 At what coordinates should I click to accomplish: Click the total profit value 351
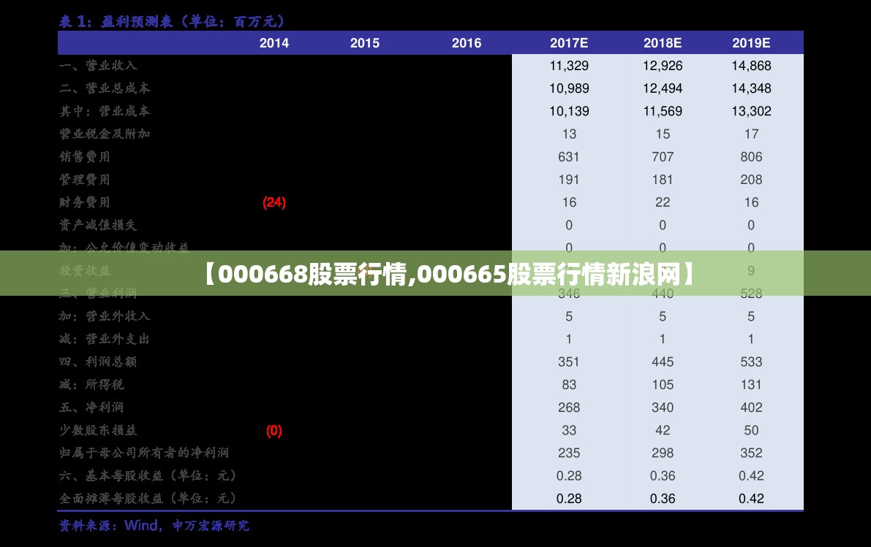coord(569,362)
